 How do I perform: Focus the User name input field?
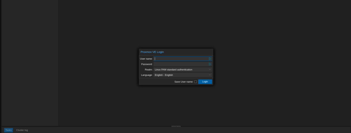(183, 59)
